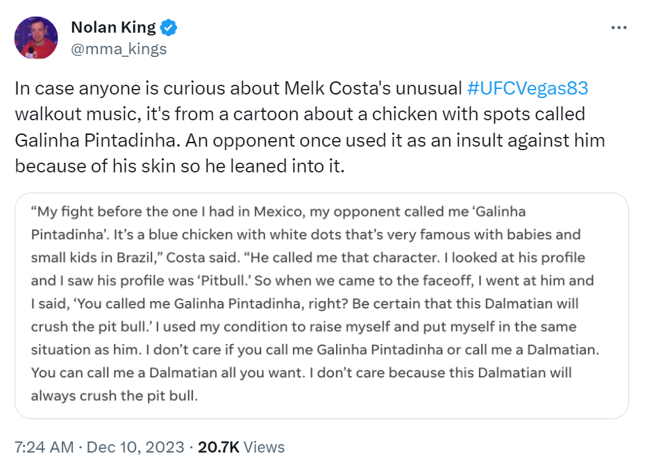
Task: Open the @mma_kings handle link
Action: point(119,49)
